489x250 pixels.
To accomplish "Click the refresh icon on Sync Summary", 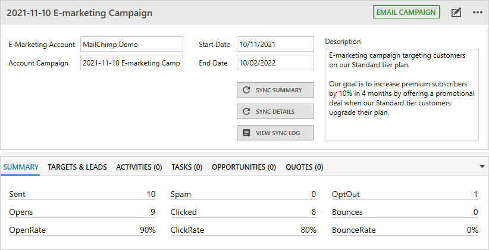I will point(246,90).
